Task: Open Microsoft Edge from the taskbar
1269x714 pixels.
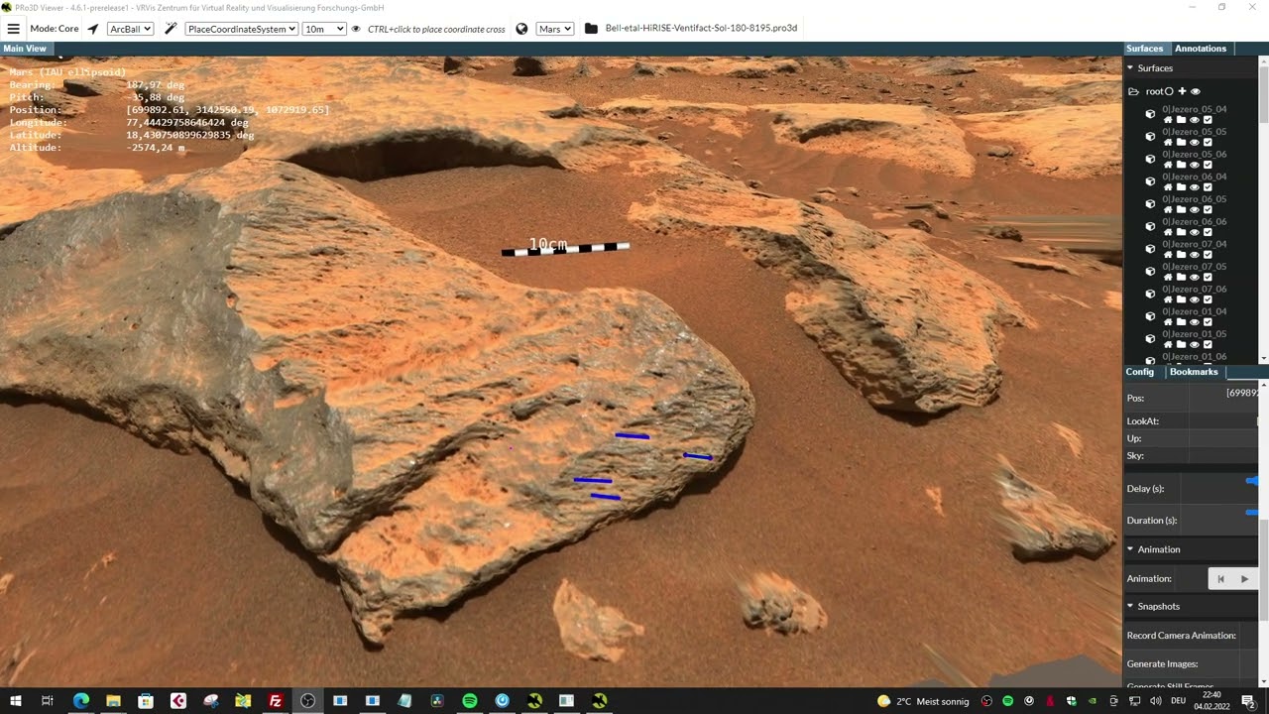Action: pyautogui.click(x=80, y=701)
